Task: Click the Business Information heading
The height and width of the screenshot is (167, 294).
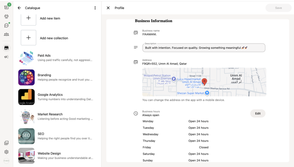Action: pos(154,21)
